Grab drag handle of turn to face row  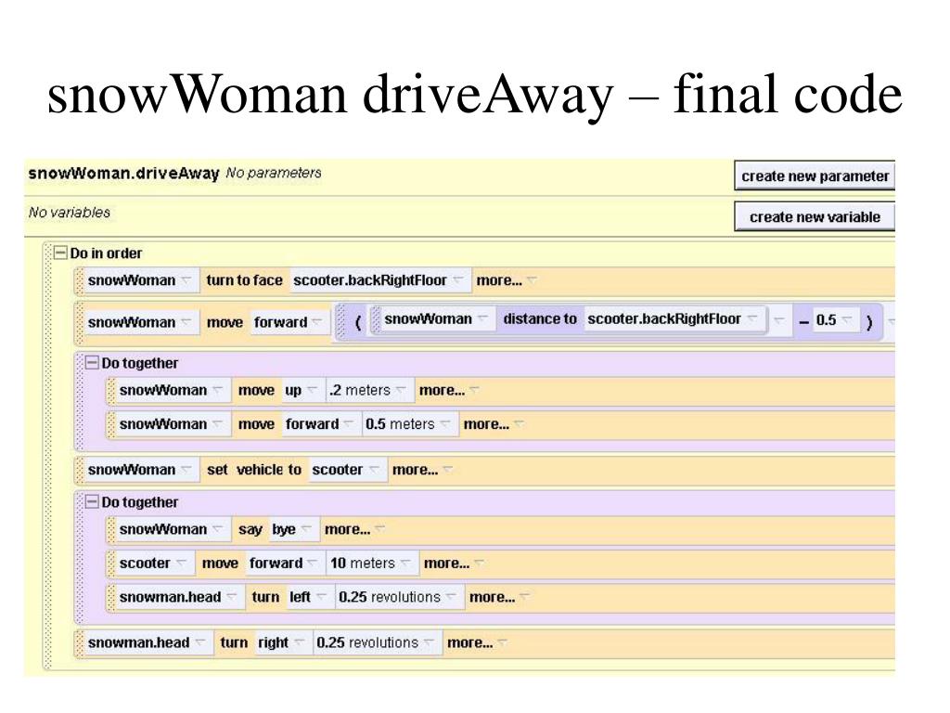point(78,280)
